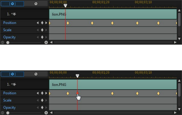Switch to the clock tab in upper timeline
Image resolution: width=182 pixels, height=115 pixels.
coord(36,4)
